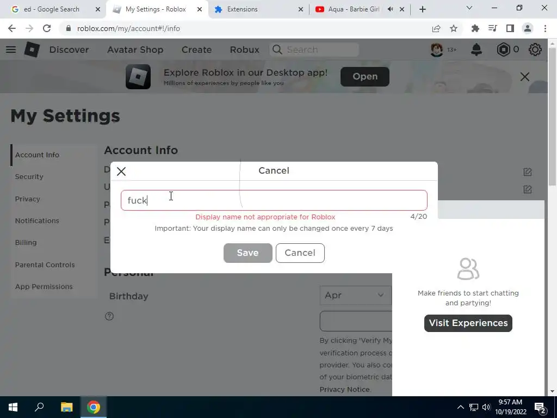Click the Visit Experiences button
557x418 pixels.
[x=468, y=323]
